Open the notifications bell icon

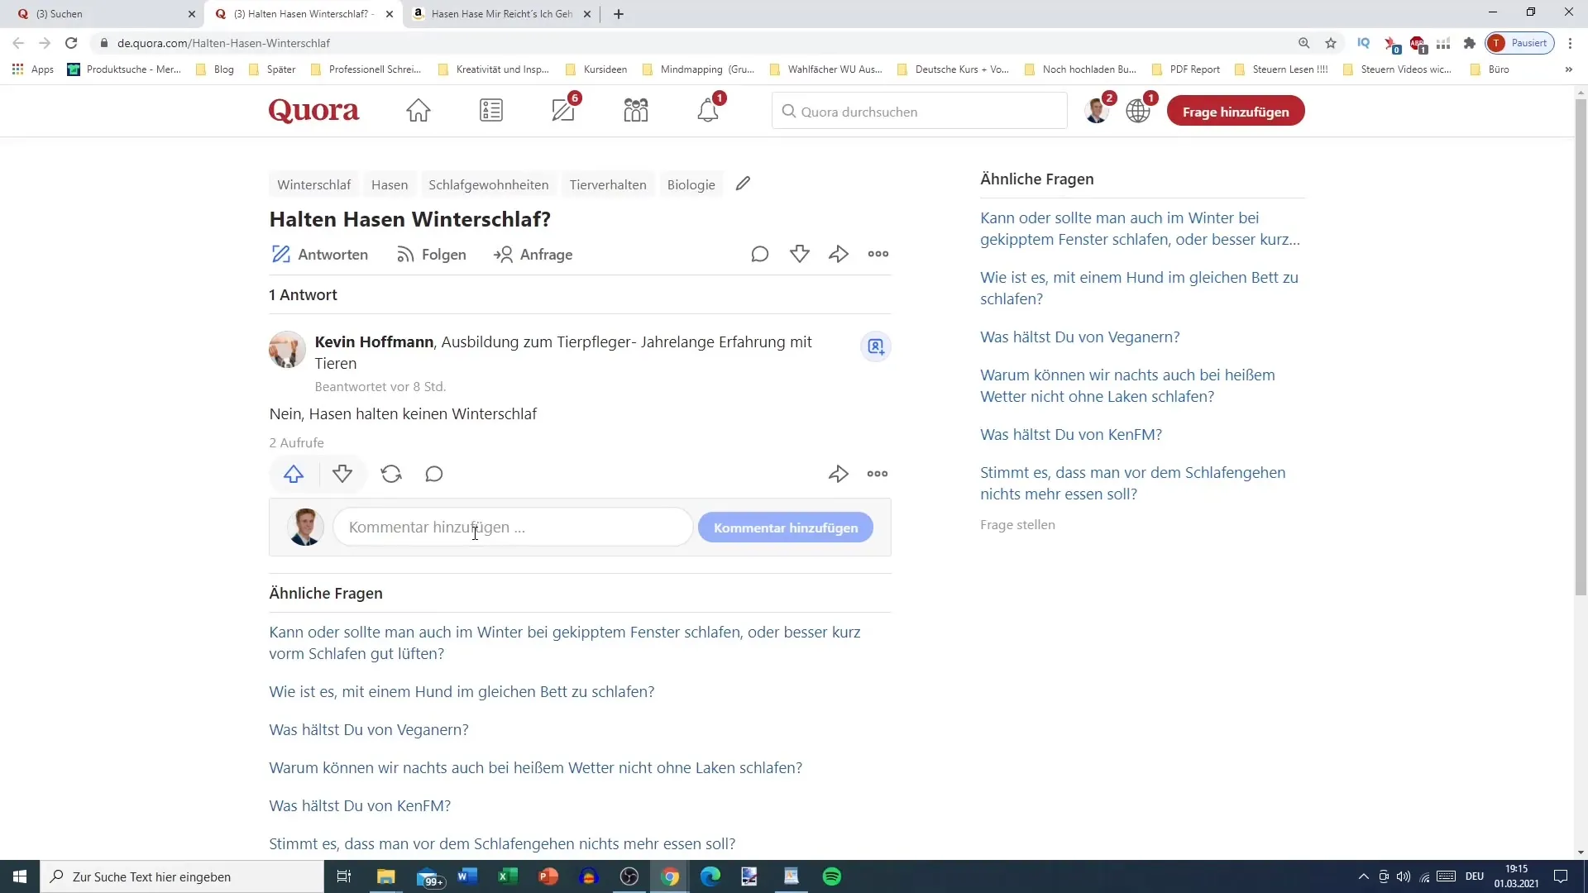click(708, 110)
